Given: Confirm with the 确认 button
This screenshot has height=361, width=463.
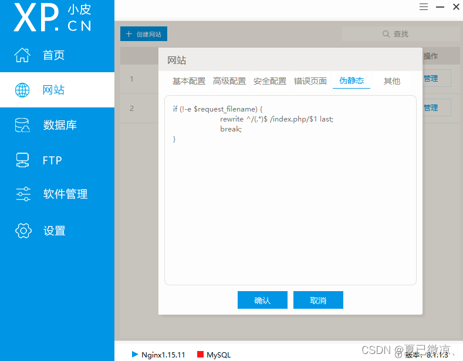Looking at the screenshot, I should [262, 300].
